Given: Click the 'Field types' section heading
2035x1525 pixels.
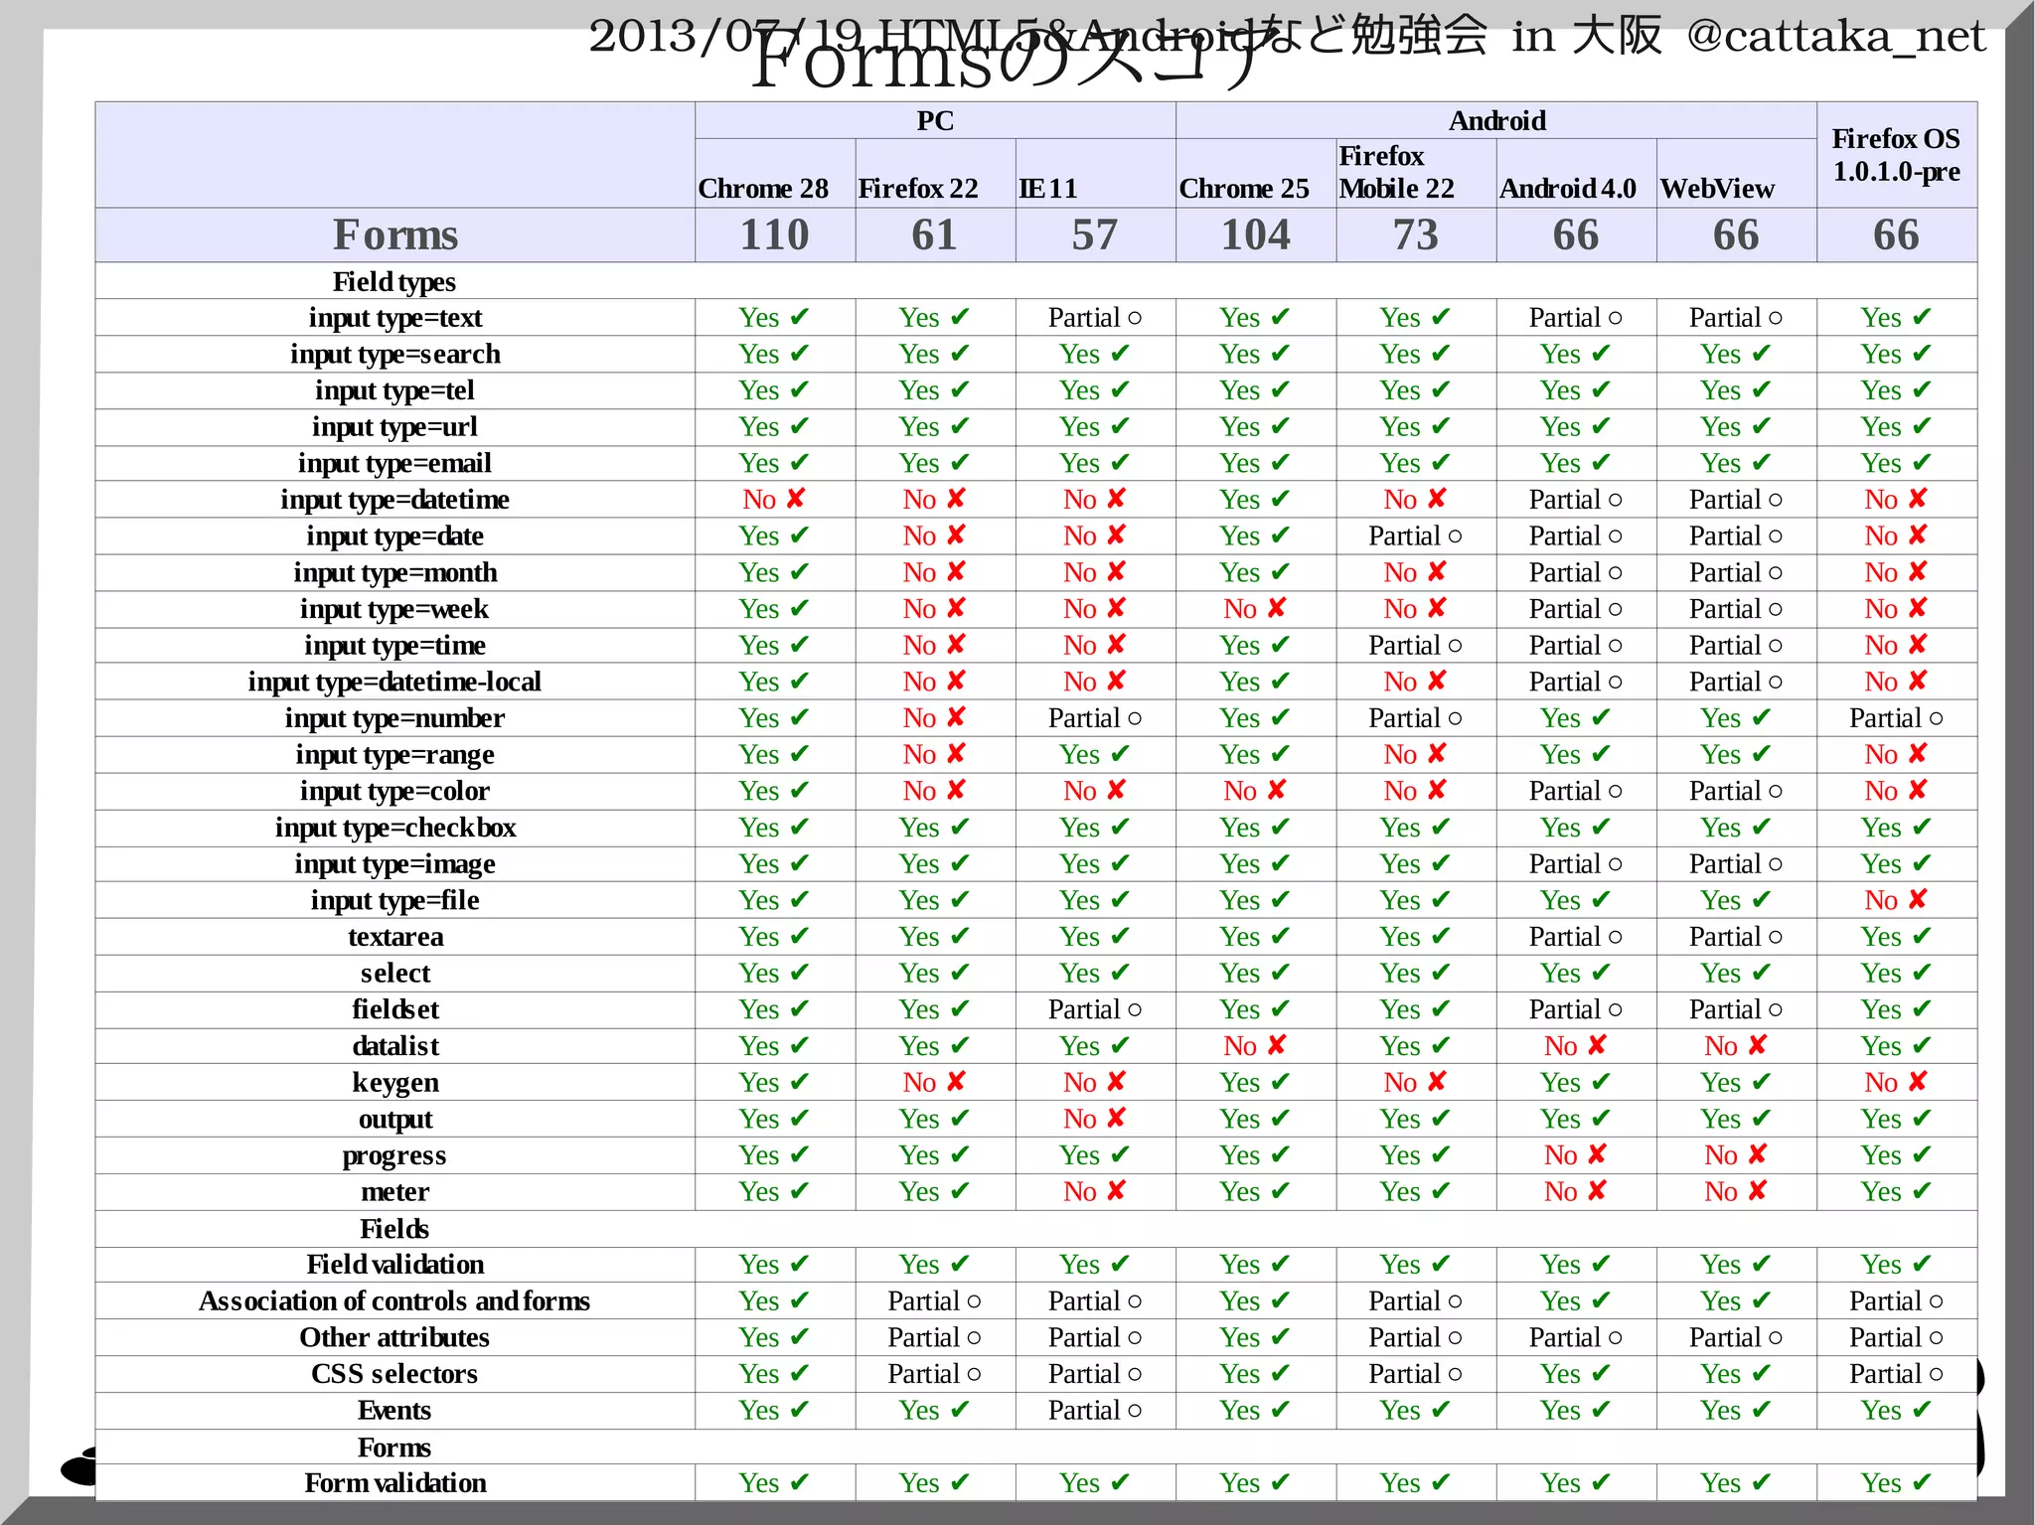Looking at the screenshot, I should [x=394, y=282].
